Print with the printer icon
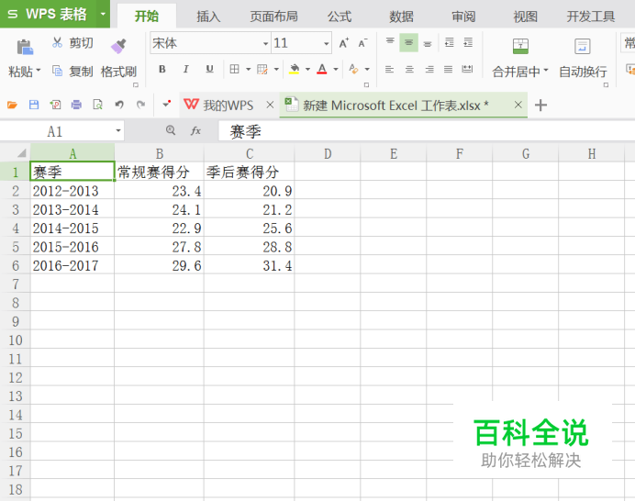The width and height of the screenshot is (635, 501). (76, 106)
